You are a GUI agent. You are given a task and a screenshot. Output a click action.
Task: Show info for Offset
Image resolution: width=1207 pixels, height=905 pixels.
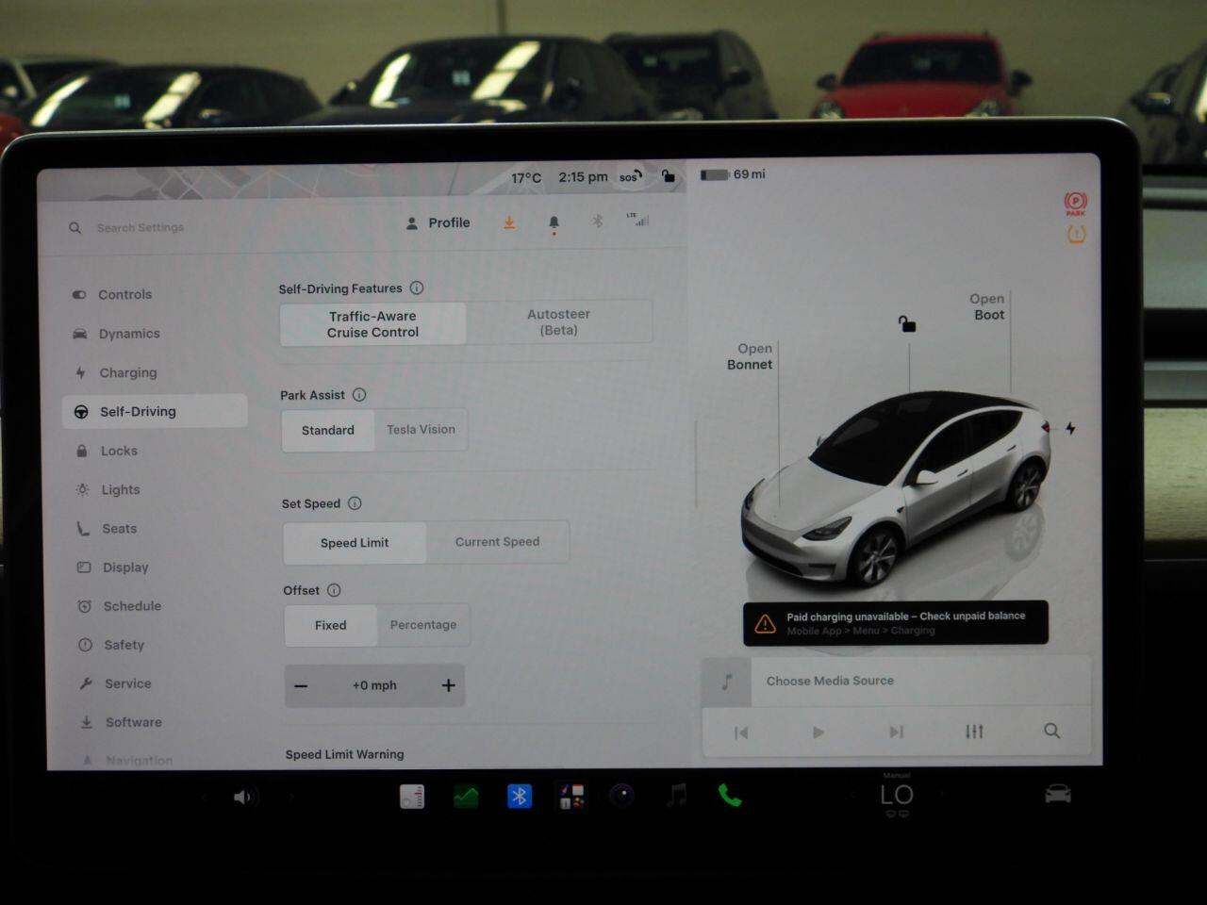pos(334,590)
